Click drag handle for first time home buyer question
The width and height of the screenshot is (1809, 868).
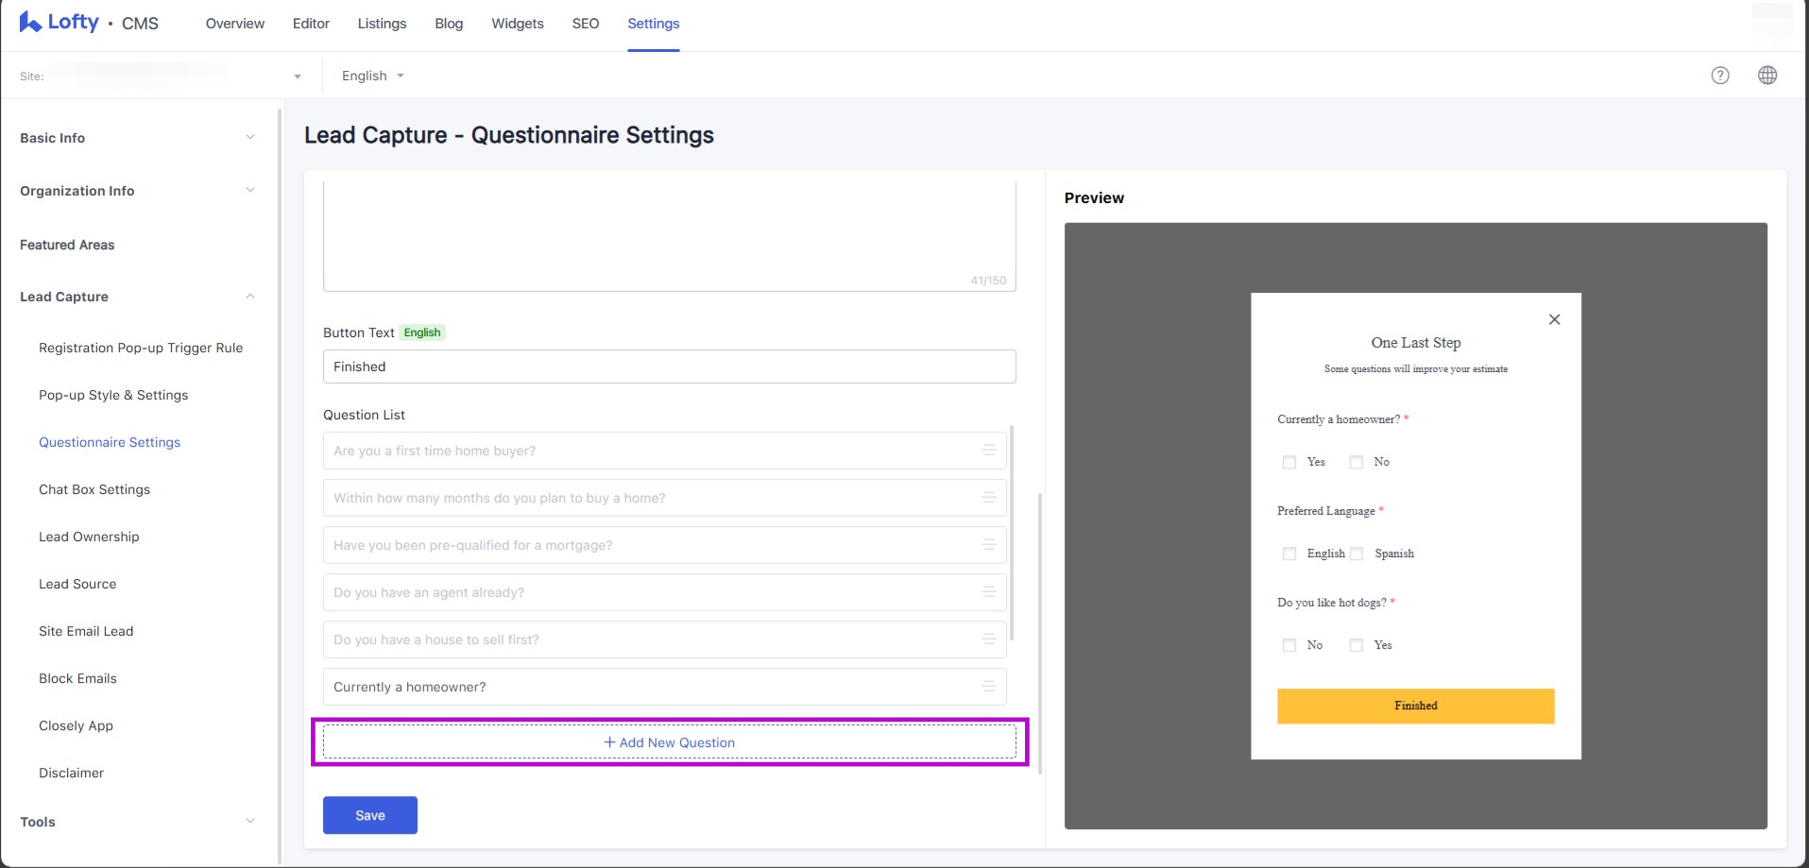click(989, 451)
